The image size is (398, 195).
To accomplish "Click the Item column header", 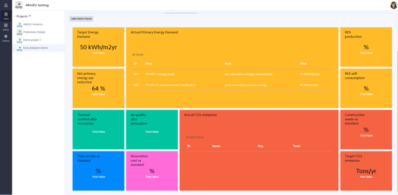I will (x=228, y=63).
